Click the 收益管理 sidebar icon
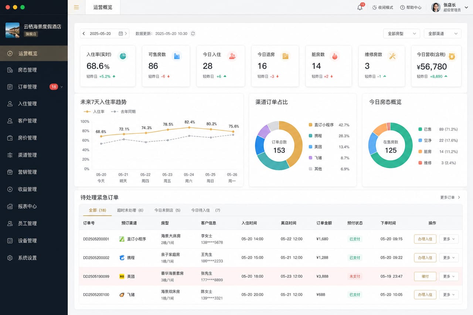This screenshot has width=473, height=315. pyautogui.click(x=10, y=189)
